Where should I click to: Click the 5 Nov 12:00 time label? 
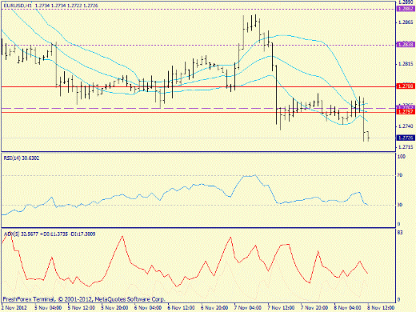point(82,308)
